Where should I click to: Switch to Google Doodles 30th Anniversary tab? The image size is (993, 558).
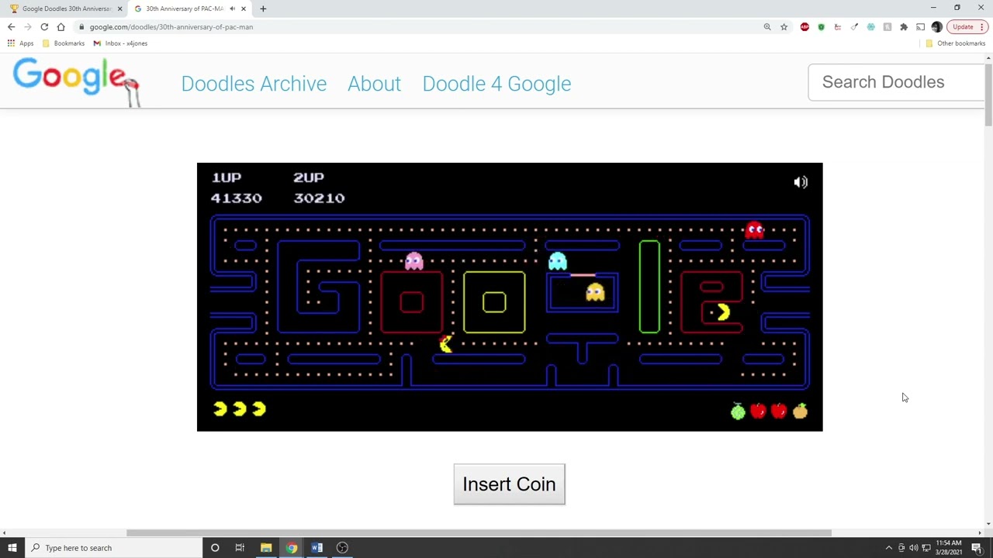point(65,9)
